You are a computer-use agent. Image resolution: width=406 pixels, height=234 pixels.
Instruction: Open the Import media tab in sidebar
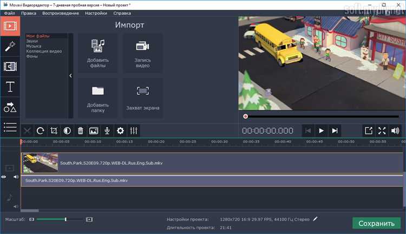[10, 26]
